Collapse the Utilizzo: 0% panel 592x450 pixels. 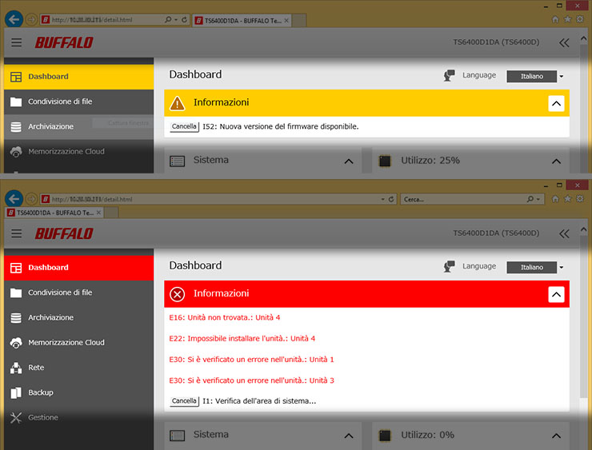coord(556,436)
